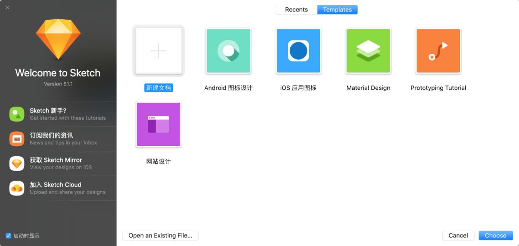Choose the iOS app icon template

pyautogui.click(x=298, y=51)
